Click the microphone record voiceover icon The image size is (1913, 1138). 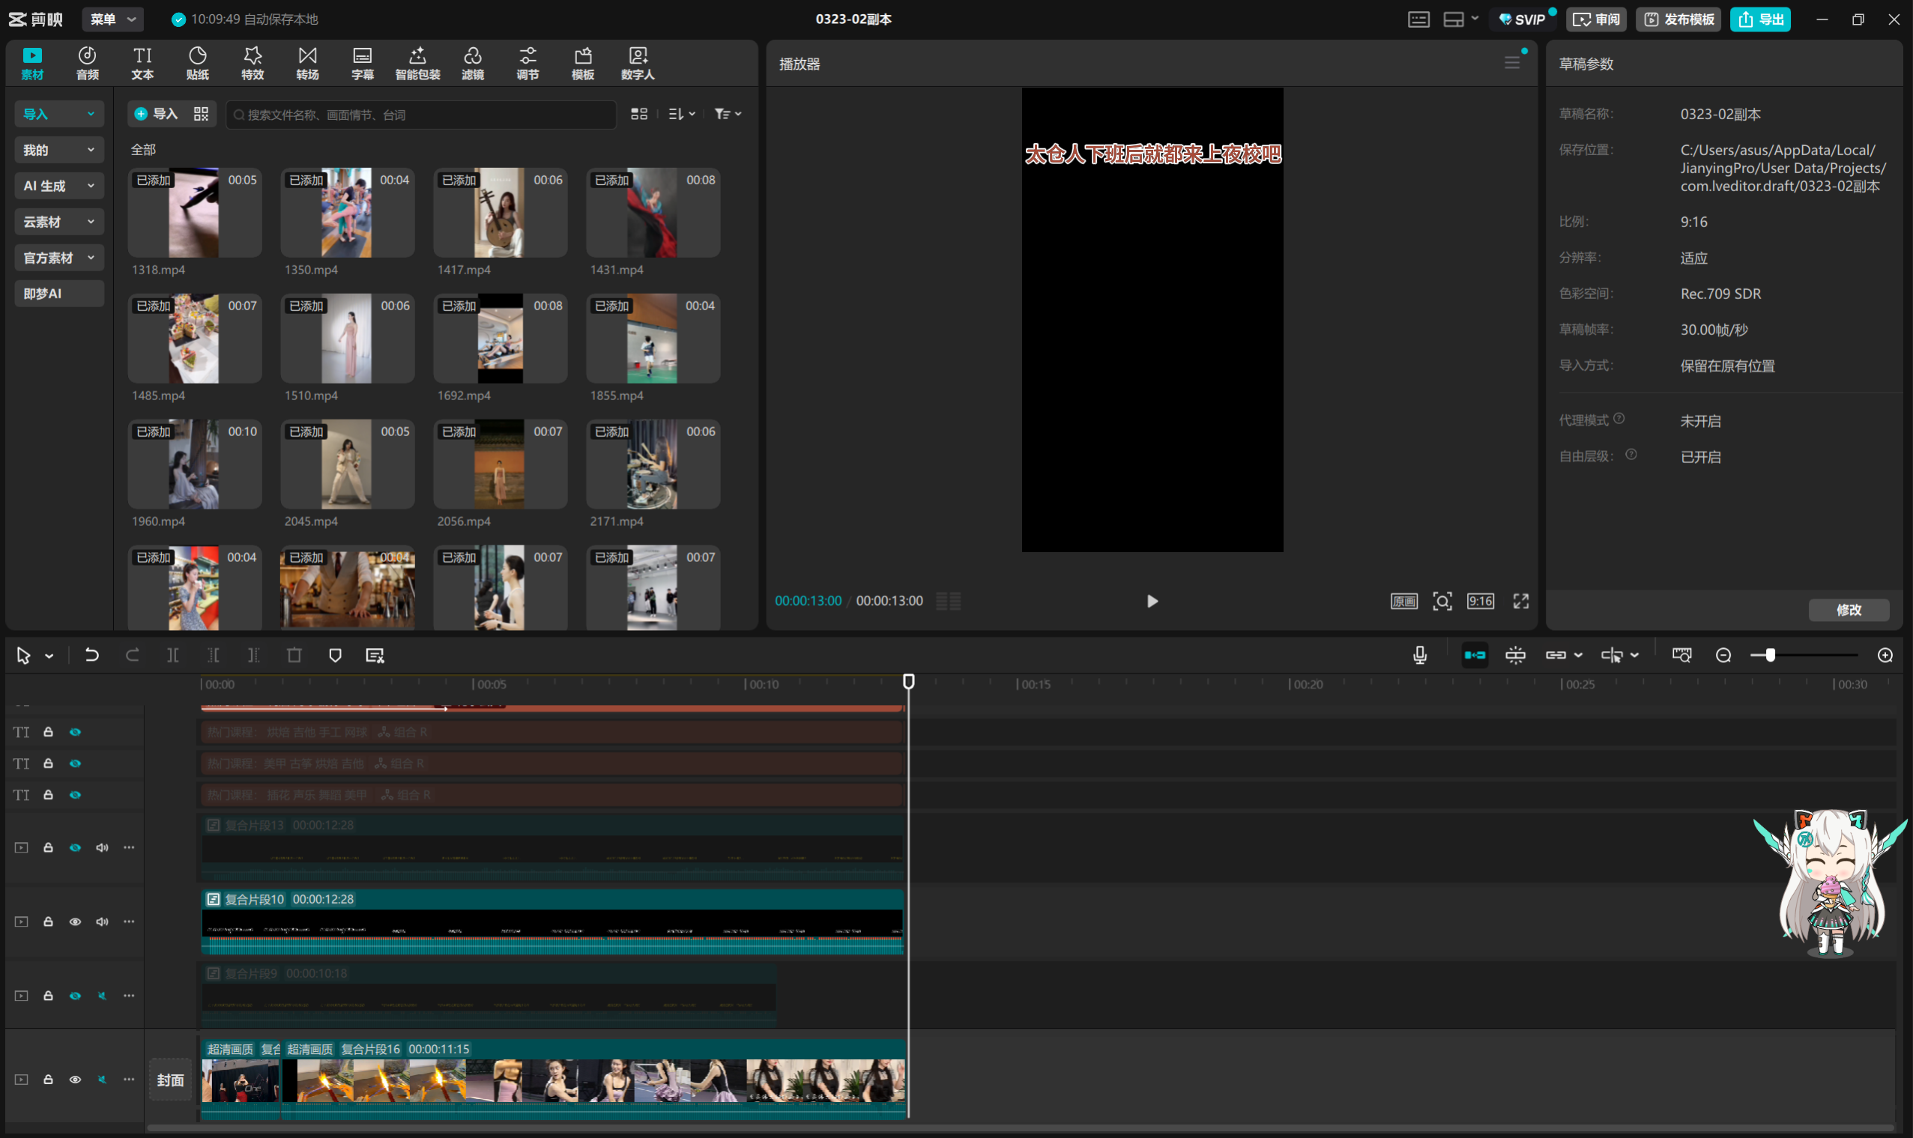point(1419,655)
